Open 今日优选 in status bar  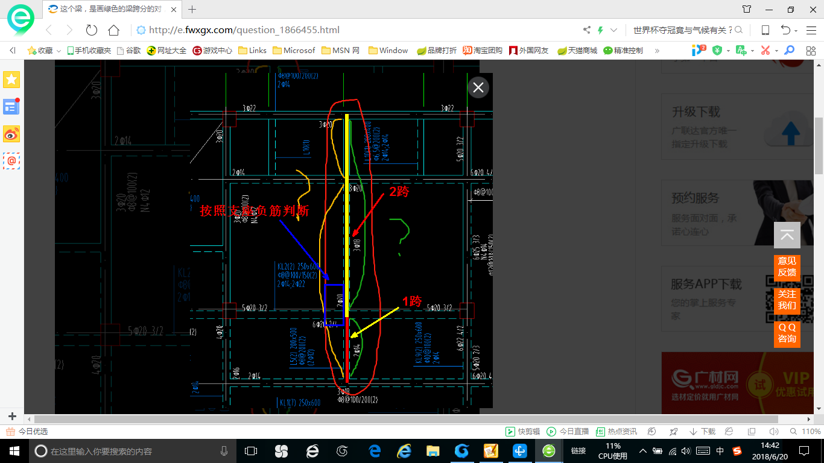[x=27, y=432]
